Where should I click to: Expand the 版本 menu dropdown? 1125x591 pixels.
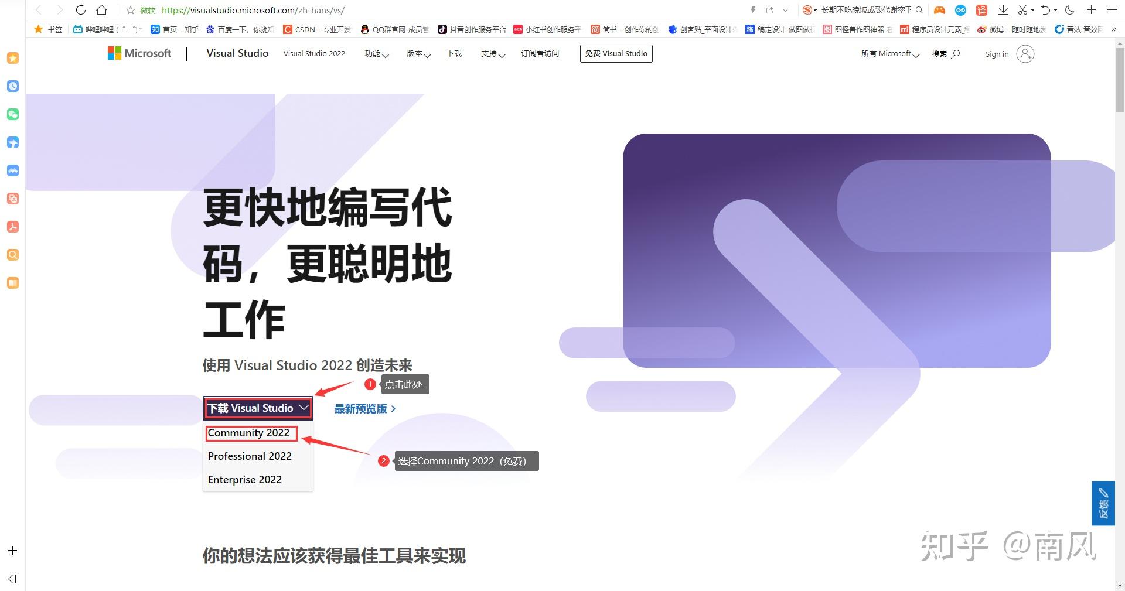(419, 54)
